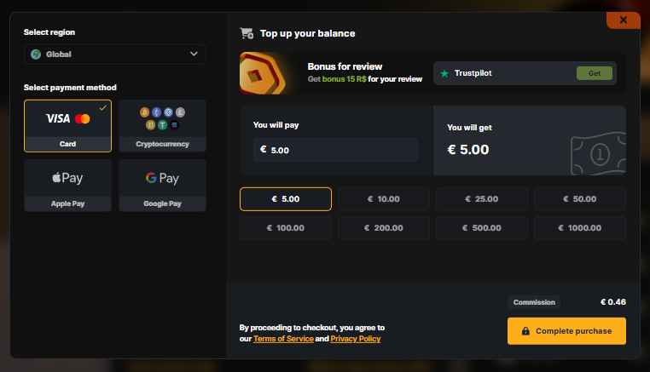Pick the € 25.00 preset amount
This screenshot has height=372, width=650.
tap(481, 199)
